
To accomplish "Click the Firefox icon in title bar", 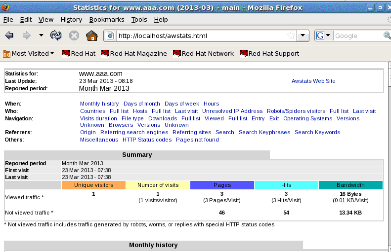I will (x=5, y=7).
